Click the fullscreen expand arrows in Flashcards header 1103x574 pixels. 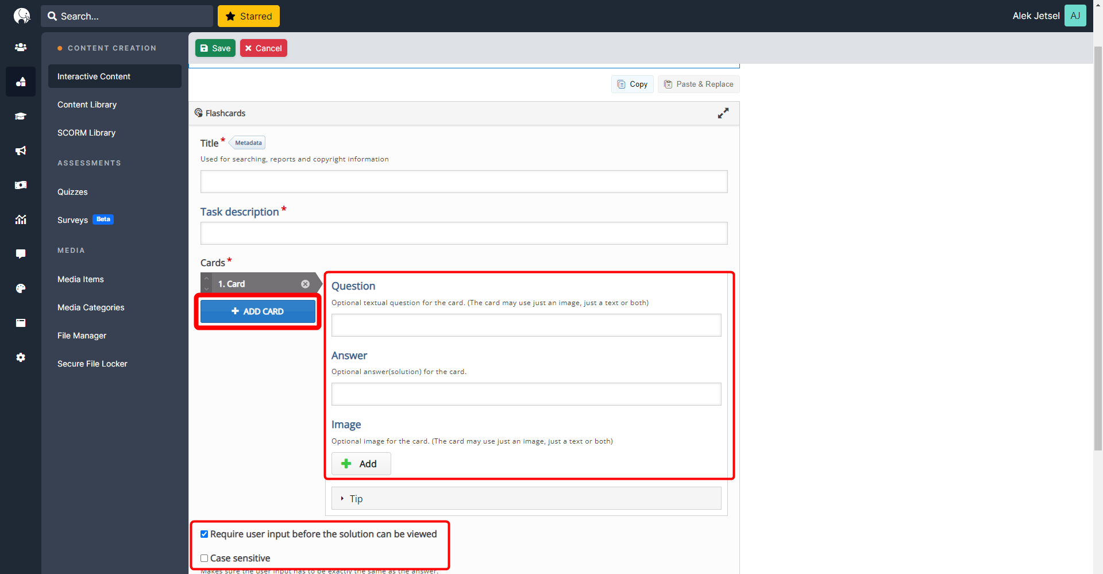click(723, 113)
